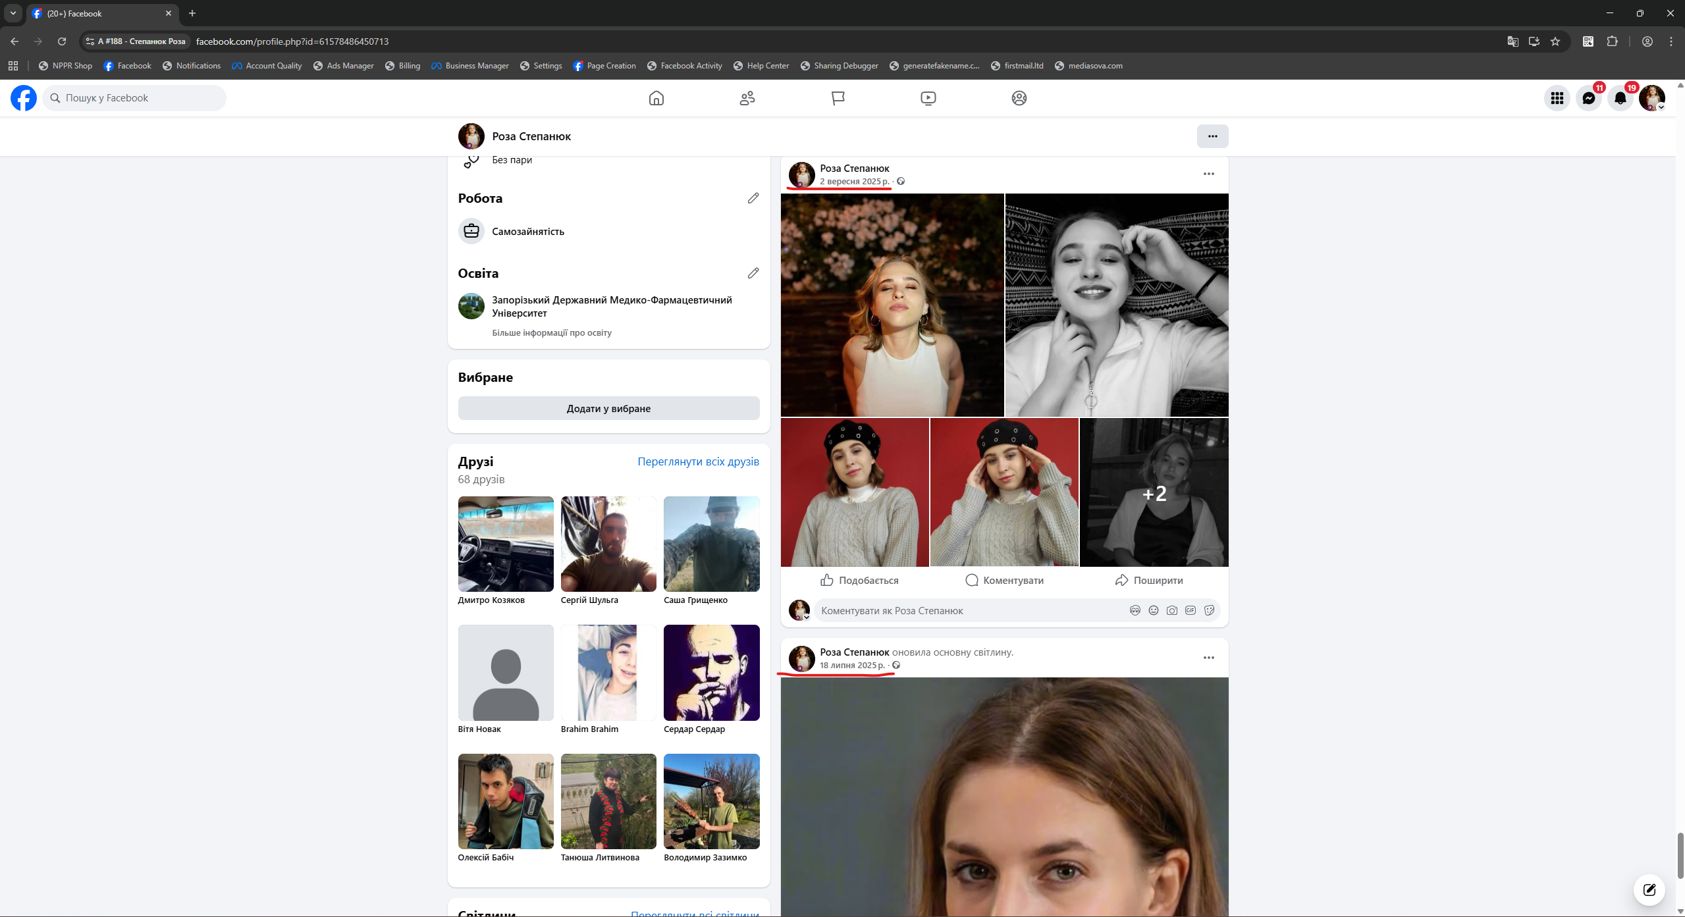
Task: Click the Пошук у Facebook search field
Action: coord(134,98)
